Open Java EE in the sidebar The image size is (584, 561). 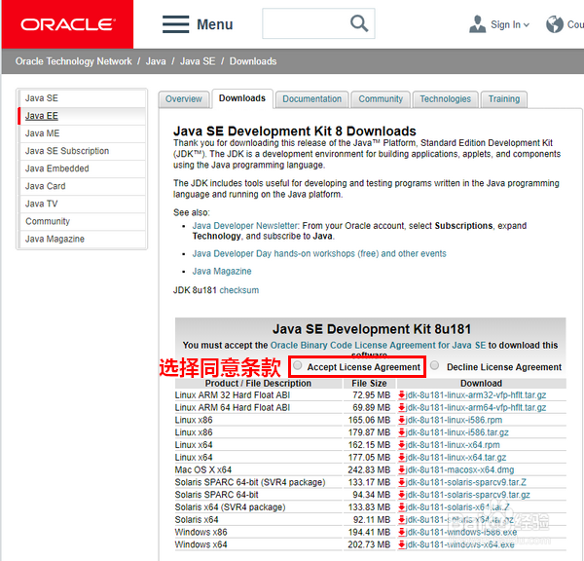point(83,116)
